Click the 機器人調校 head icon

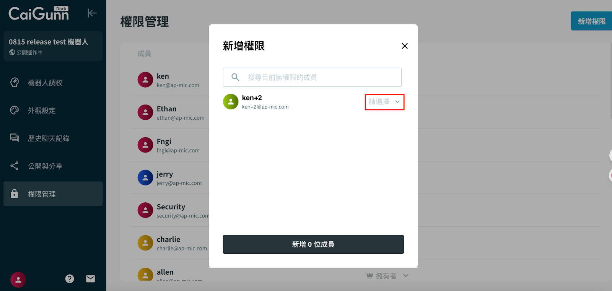(x=15, y=83)
